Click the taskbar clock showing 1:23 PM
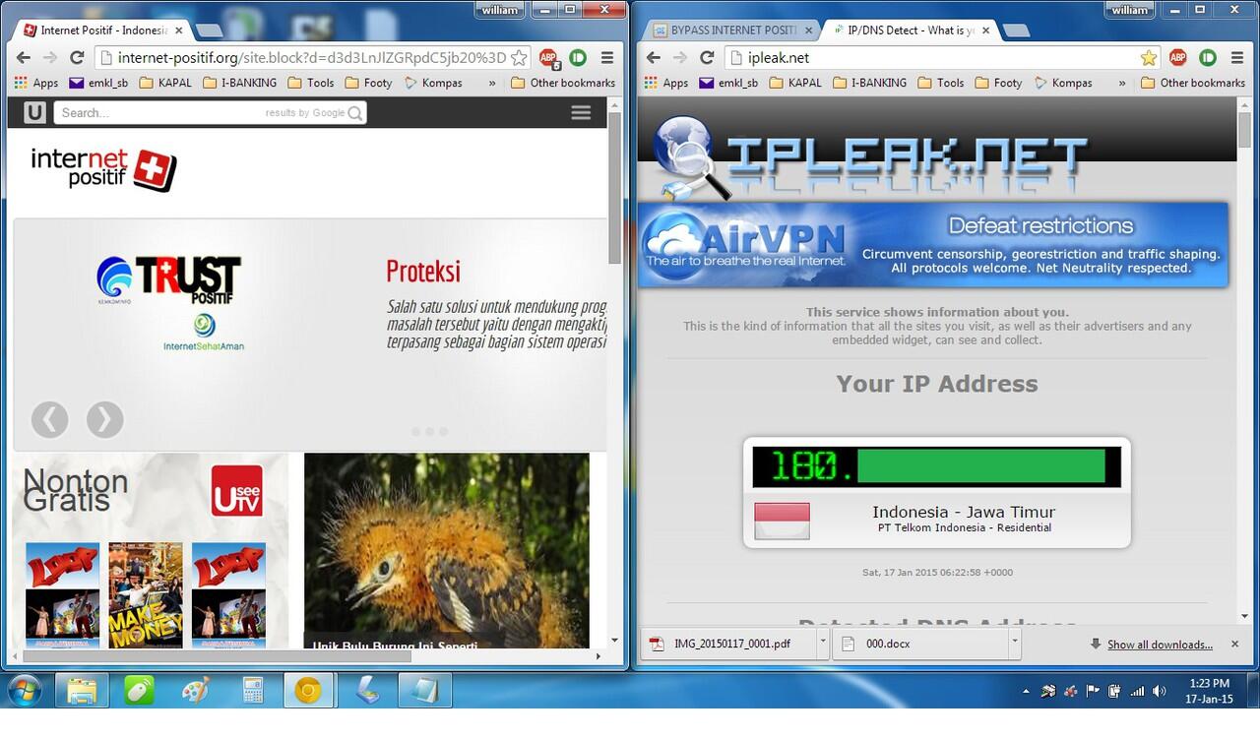Image resolution: width=1260 pixels, height=738 pixels. (1210, 691)
